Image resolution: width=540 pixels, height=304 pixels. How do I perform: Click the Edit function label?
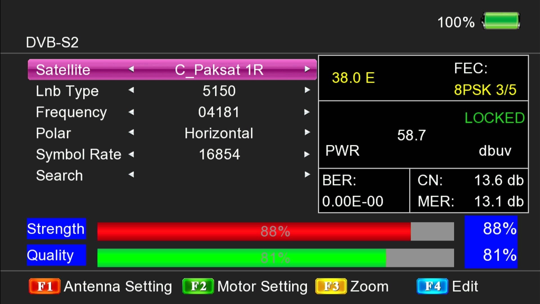click(x=465, y=287)
